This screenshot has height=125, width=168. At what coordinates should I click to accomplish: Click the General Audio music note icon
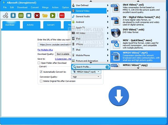[73, 16]
